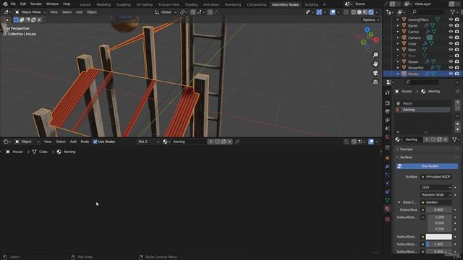This screenshot has height=260, width=463.
Task: Open World properties tab icon
Action: coord(388,136)
